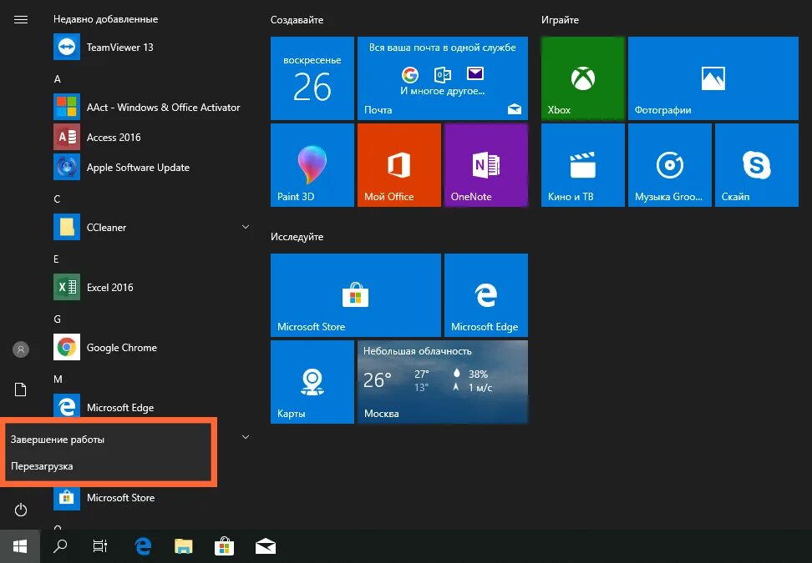Open Microsoft Store in the app list
812x563 pixels.
(x=152, y=497)
